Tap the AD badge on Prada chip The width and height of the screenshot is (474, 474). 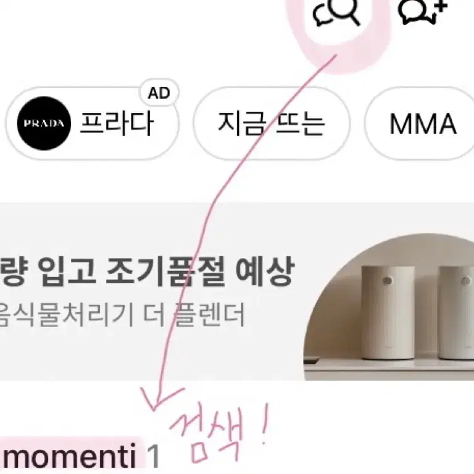pos(159,93)
